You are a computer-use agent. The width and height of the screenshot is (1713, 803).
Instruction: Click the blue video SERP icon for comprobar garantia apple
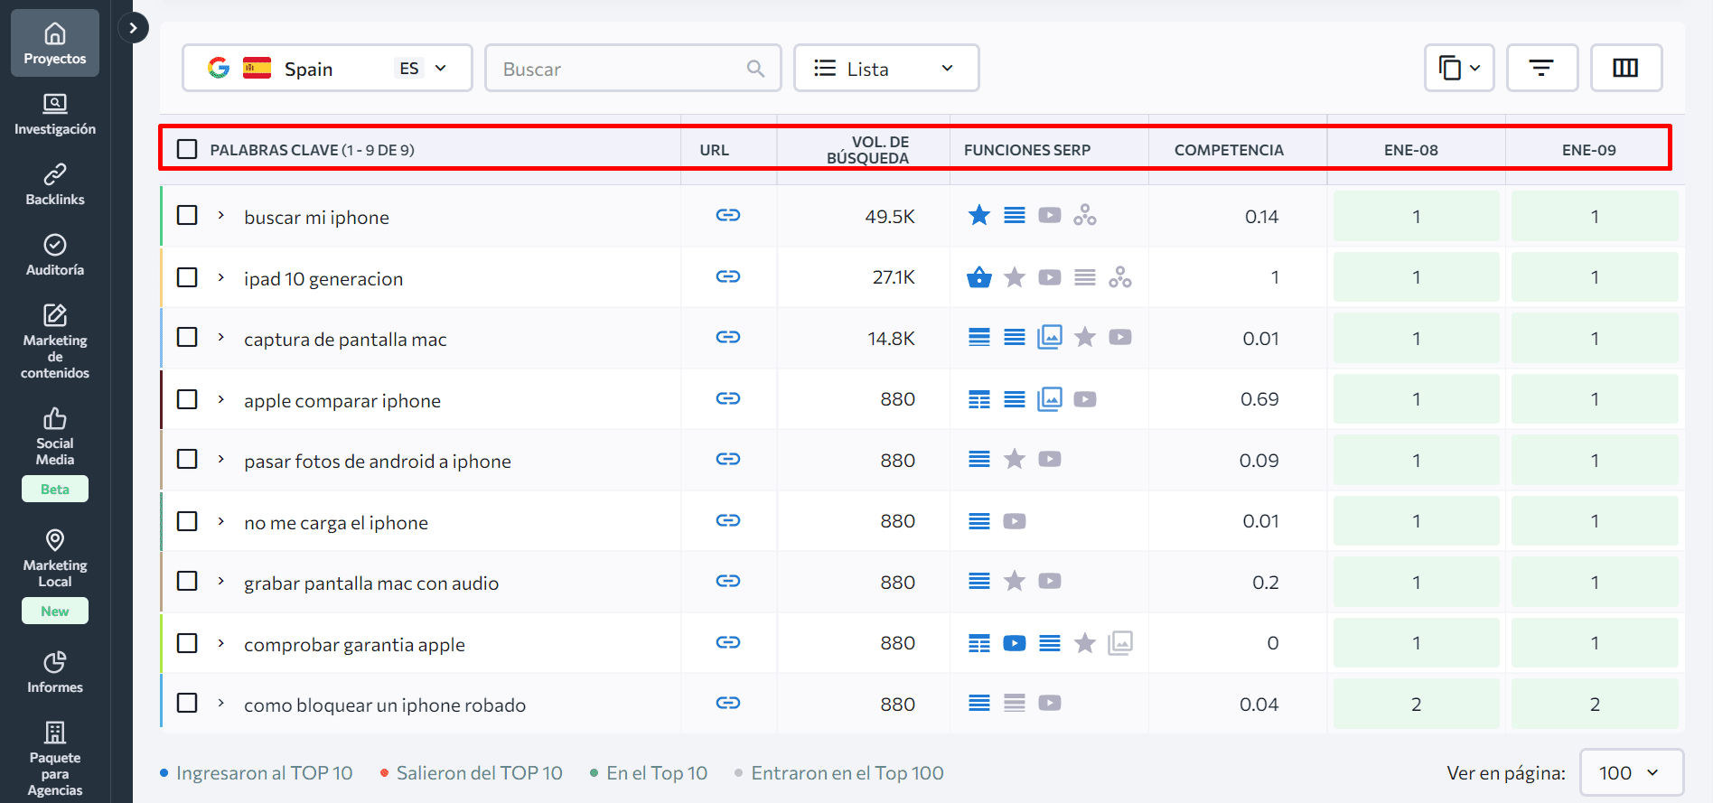[x=1015, y=643]
